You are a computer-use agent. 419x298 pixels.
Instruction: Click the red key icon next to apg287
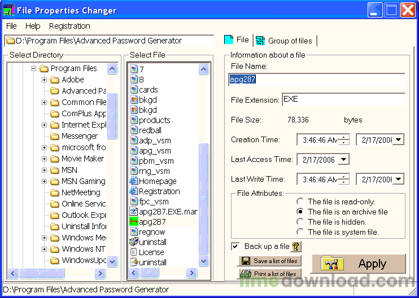point(134,222)
